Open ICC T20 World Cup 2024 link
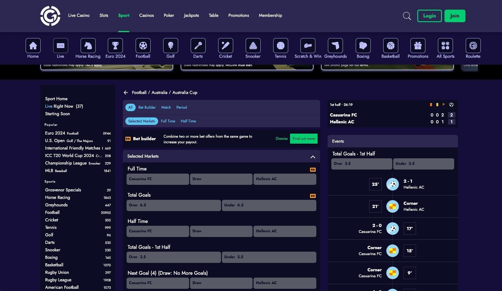This screenshot has height=291, width=502. click(x=78, y=155)
